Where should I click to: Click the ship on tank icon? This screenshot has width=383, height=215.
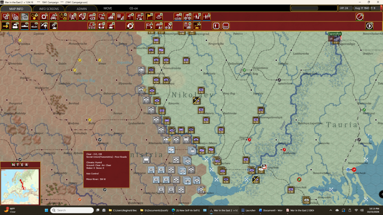[x=111, y=26]
